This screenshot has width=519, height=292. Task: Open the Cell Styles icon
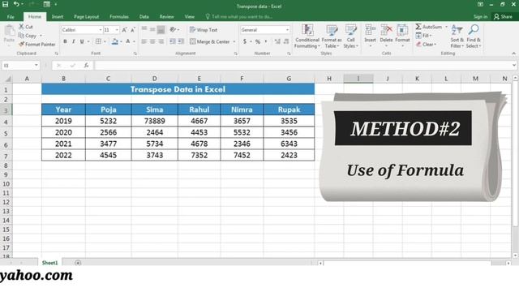point(350,30)
